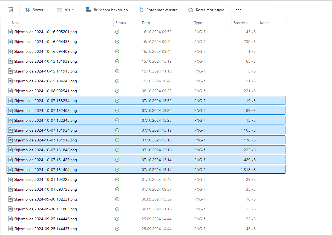The width and height of the screenshot is (332, 235).
Task: Click file icon of Skjermbilde 2024-10-16 095201.png
Action: point(10,32)
